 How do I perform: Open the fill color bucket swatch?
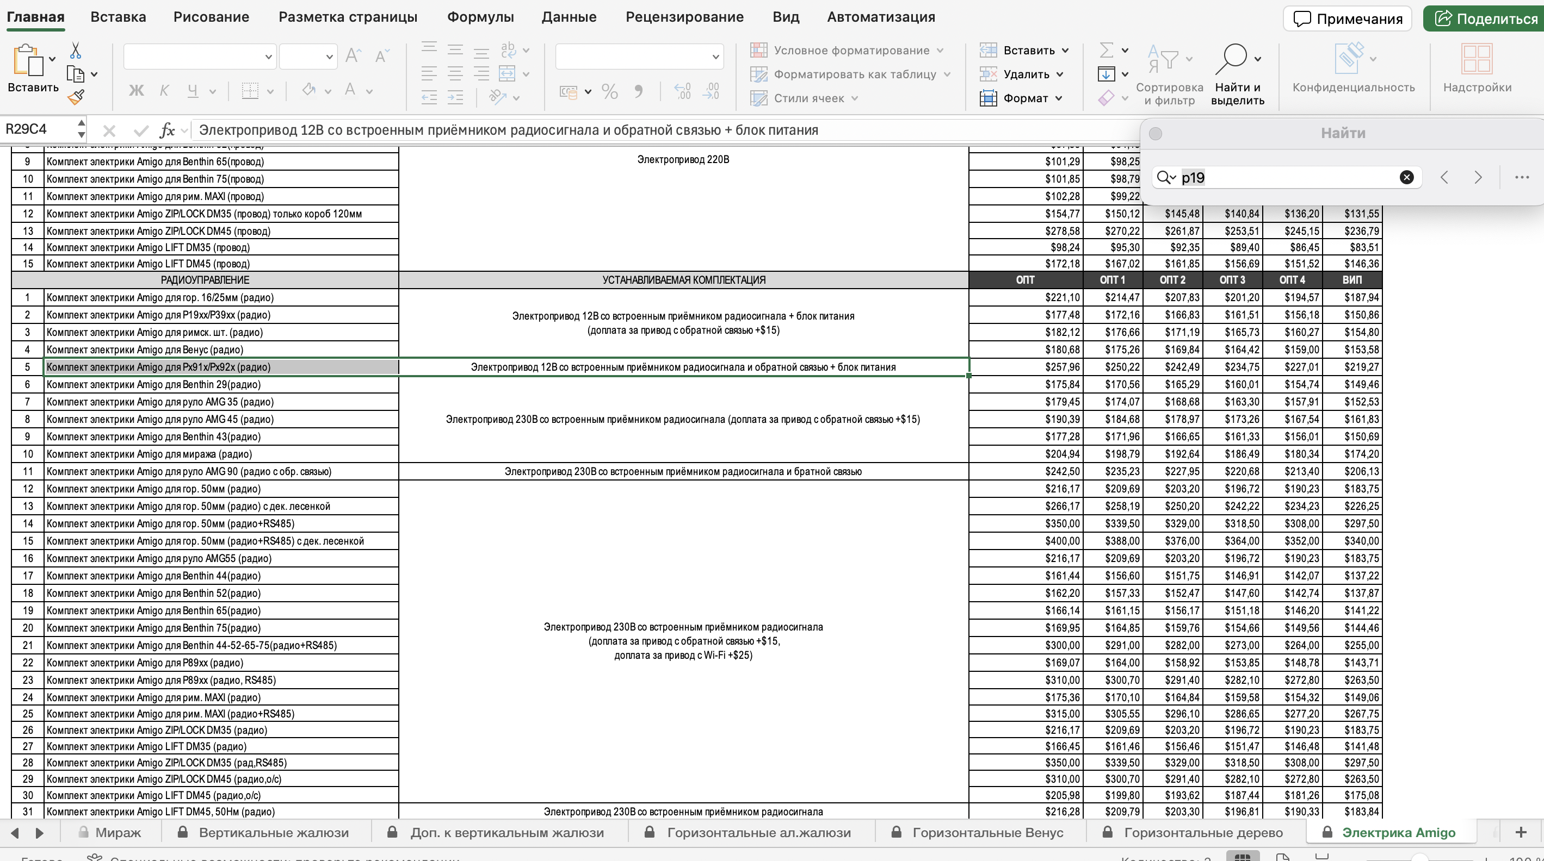point(308,90)
